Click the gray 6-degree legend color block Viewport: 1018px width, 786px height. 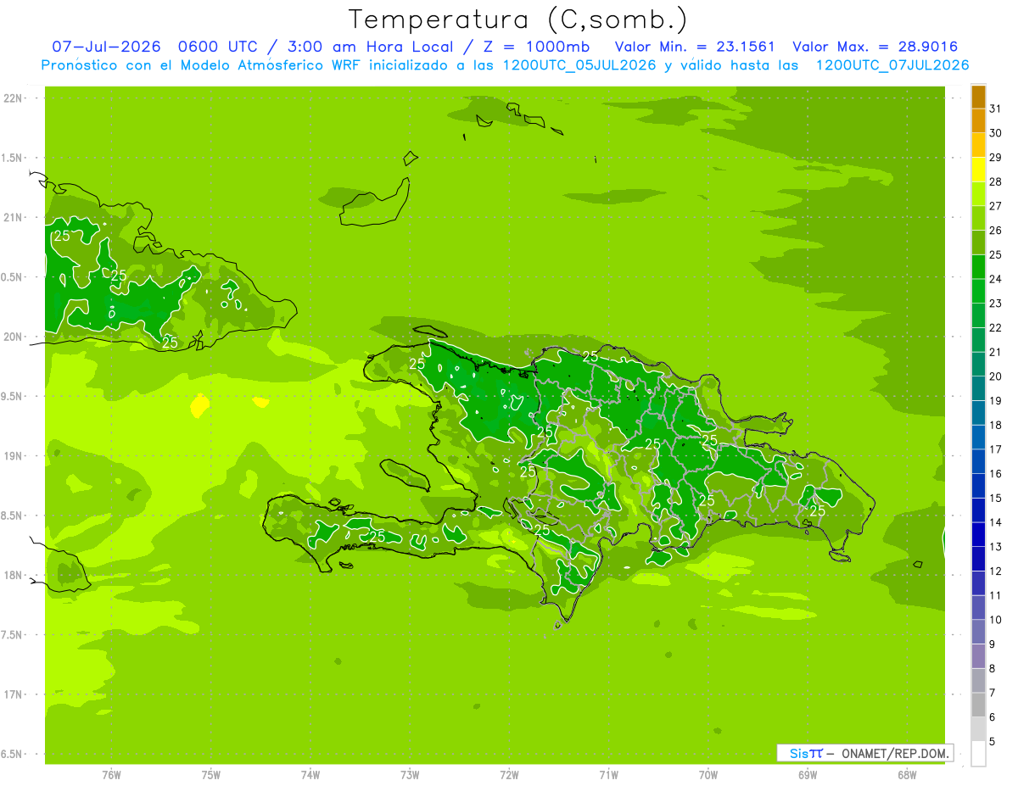pyautogui.click(x=978, y=705)
